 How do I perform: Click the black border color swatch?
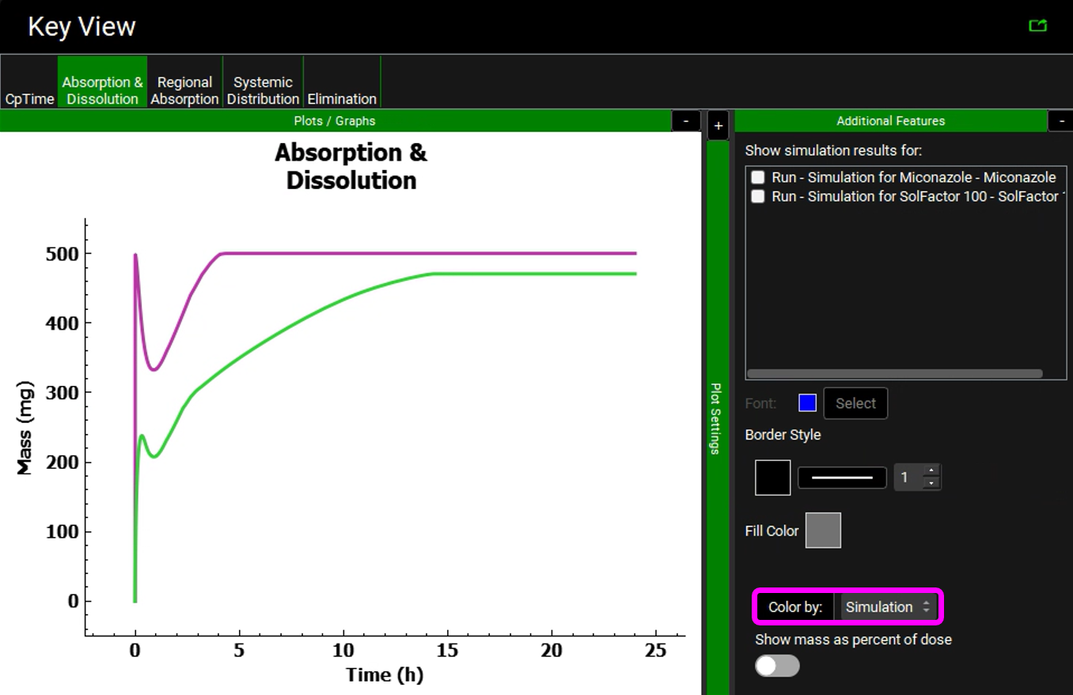(772, 478)
